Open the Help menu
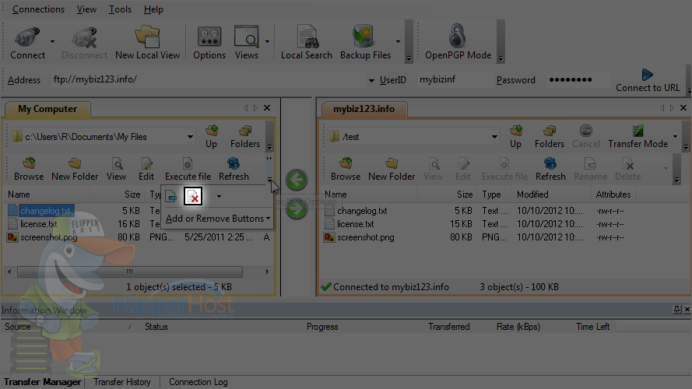 point(153,9)
